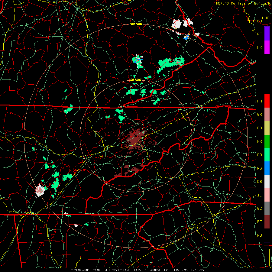The width and height of the screenshot is (272, 272).
Task: Click the brown BI legend swatch
Action: 267,222
